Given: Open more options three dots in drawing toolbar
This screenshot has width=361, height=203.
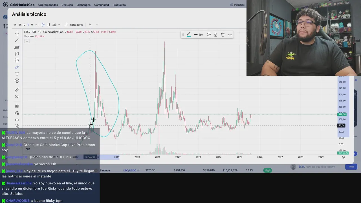Looking at the screenshot, I should pyautogui.click(x=230, y=35).
